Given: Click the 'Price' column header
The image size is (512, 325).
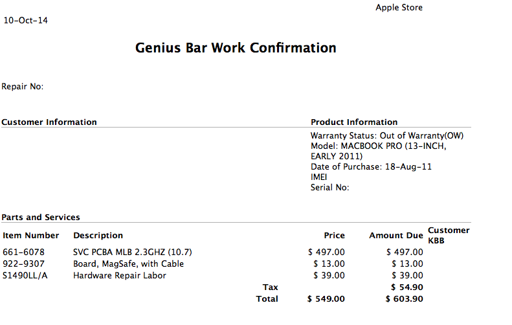Looking at the screenshot, I should [335, 236].
